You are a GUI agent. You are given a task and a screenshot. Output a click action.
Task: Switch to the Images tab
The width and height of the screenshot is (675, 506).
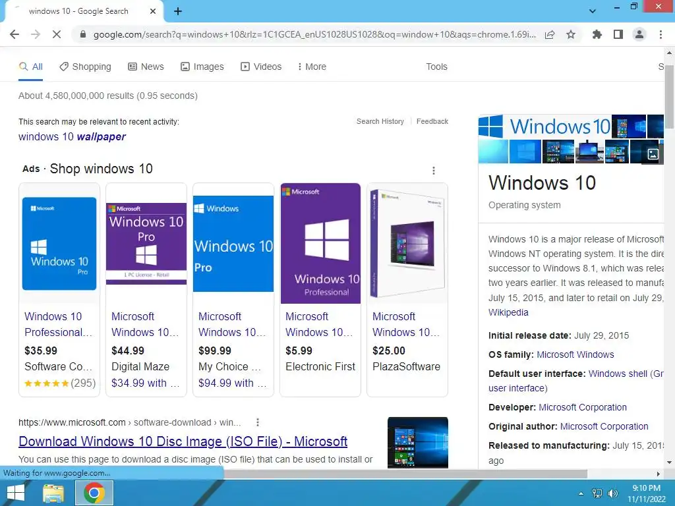click(202, 67)
